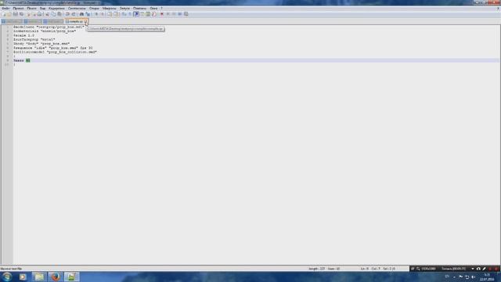Select the compile.qc tab
This screenshot has height=282, width=501.
tap(75, 21)
